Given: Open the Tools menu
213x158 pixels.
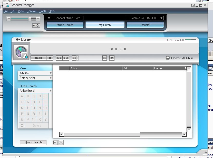Looking at the screenshot, I should (x=43, y=11).
